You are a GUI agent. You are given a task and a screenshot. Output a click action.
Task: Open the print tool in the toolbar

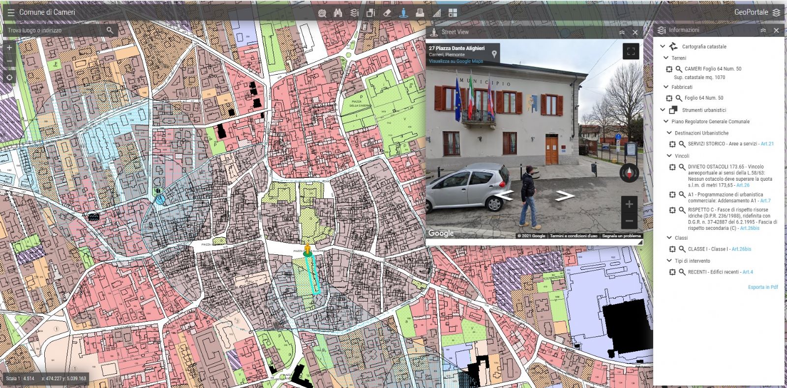(x=420, y=13)
